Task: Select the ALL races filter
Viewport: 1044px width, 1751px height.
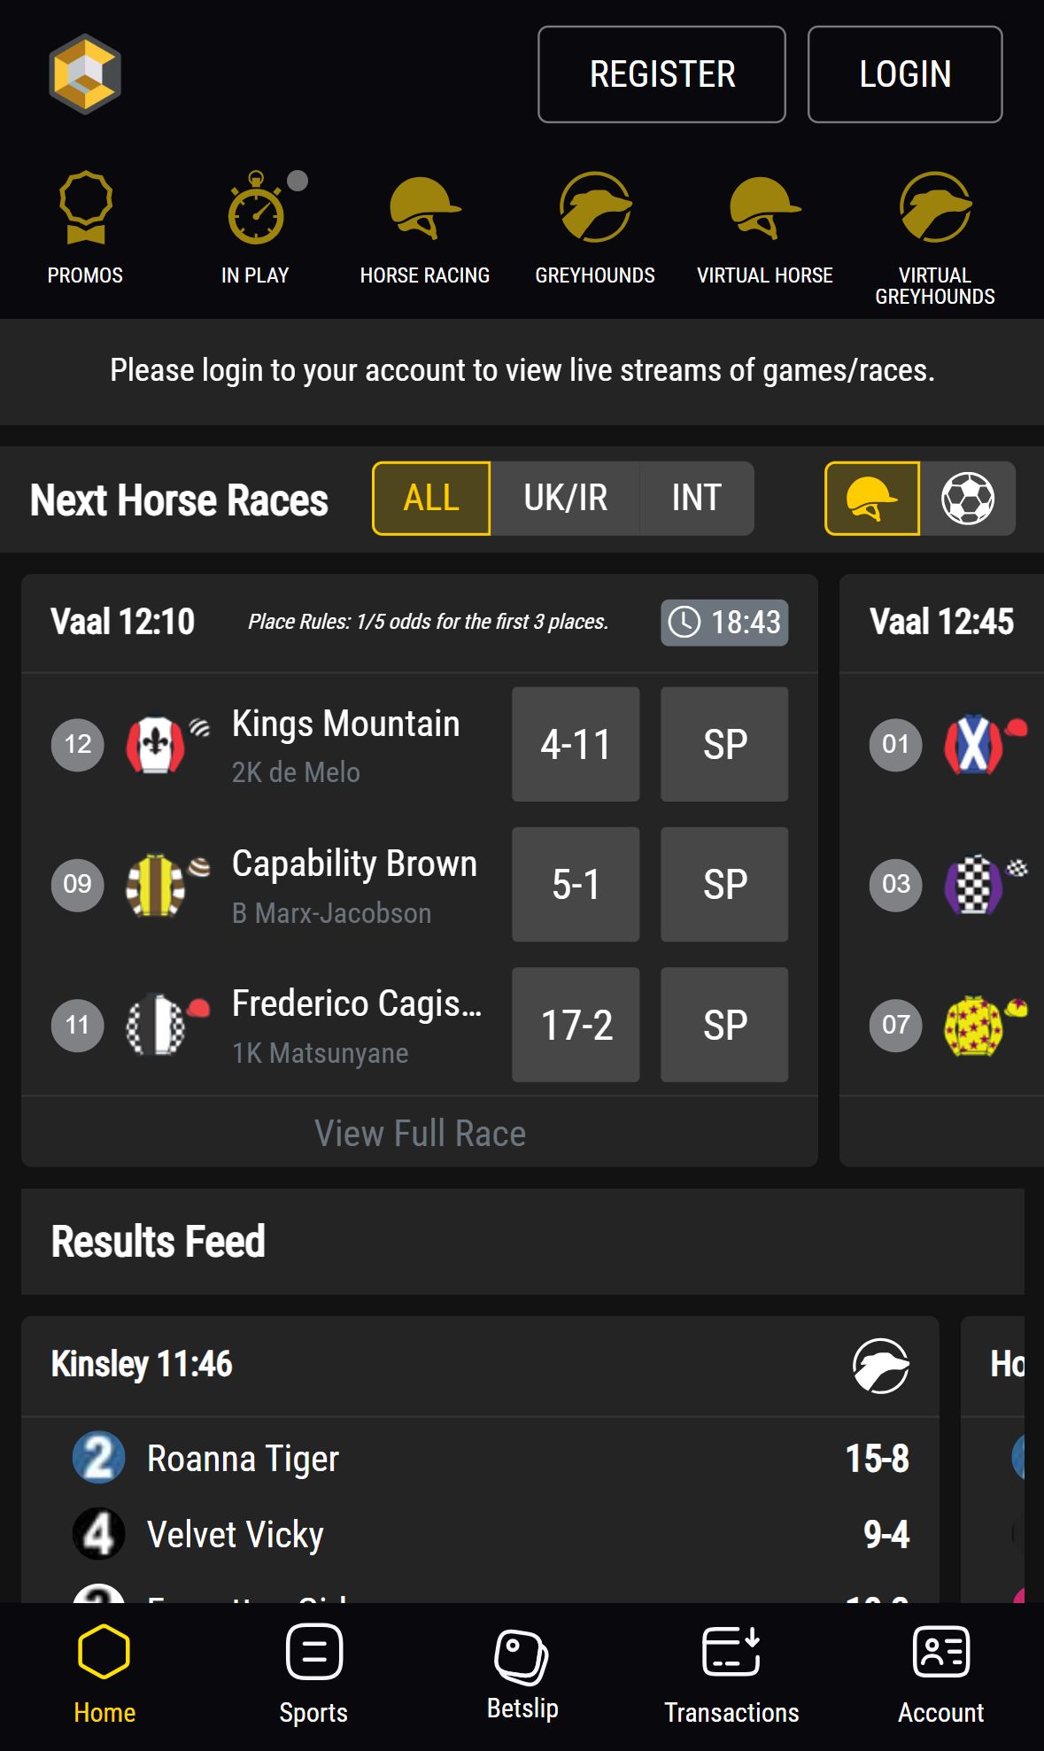Action: tap(431, 499)
